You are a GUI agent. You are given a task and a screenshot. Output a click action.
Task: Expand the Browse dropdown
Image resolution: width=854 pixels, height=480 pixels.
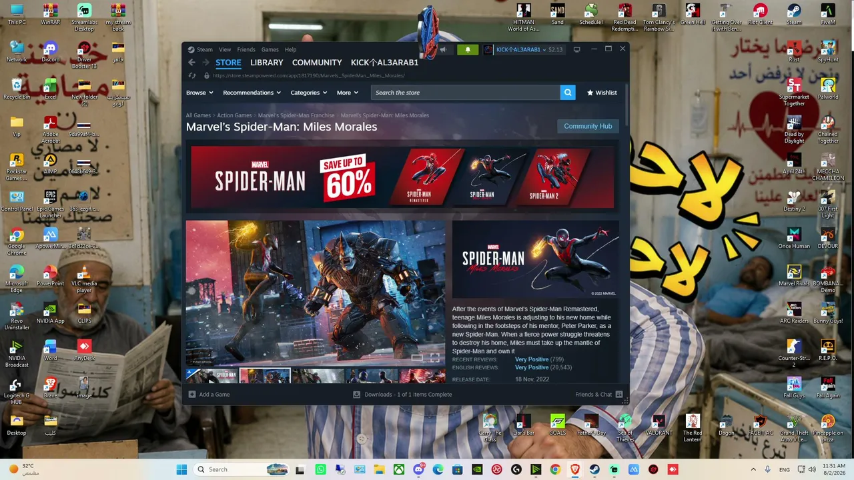[199, 93]
